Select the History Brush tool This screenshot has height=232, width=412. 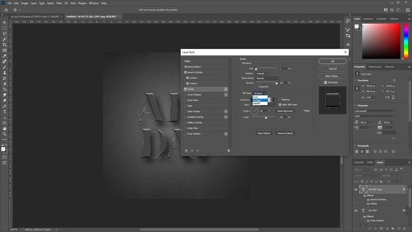tap(5, 79)
